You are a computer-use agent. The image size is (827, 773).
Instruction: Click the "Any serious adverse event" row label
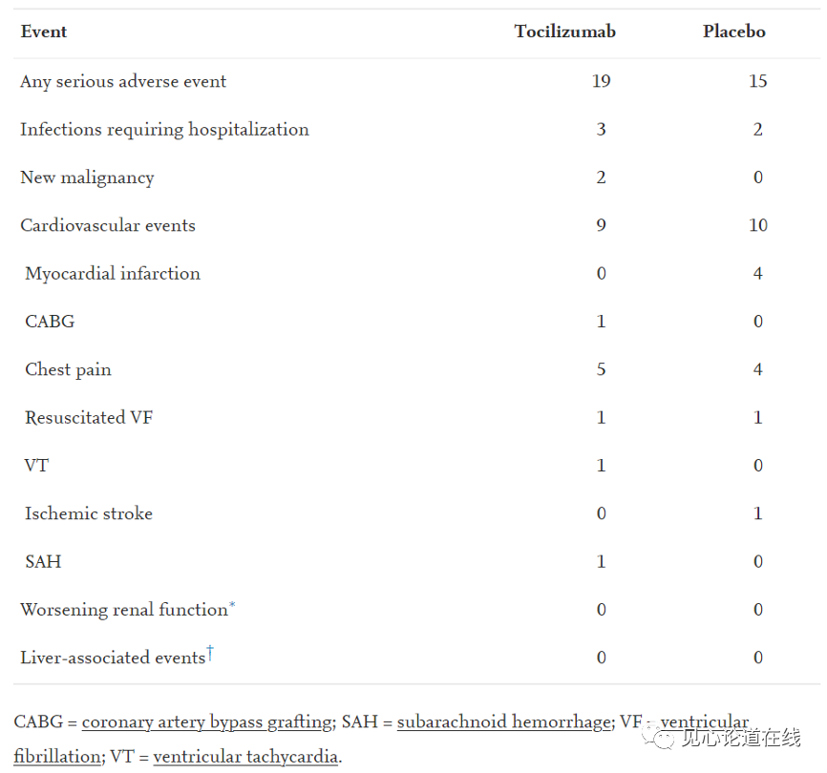(123, 81)
